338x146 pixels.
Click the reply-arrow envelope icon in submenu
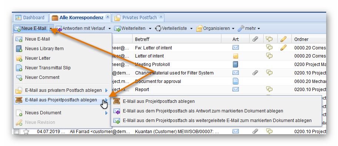pos(117,111)
